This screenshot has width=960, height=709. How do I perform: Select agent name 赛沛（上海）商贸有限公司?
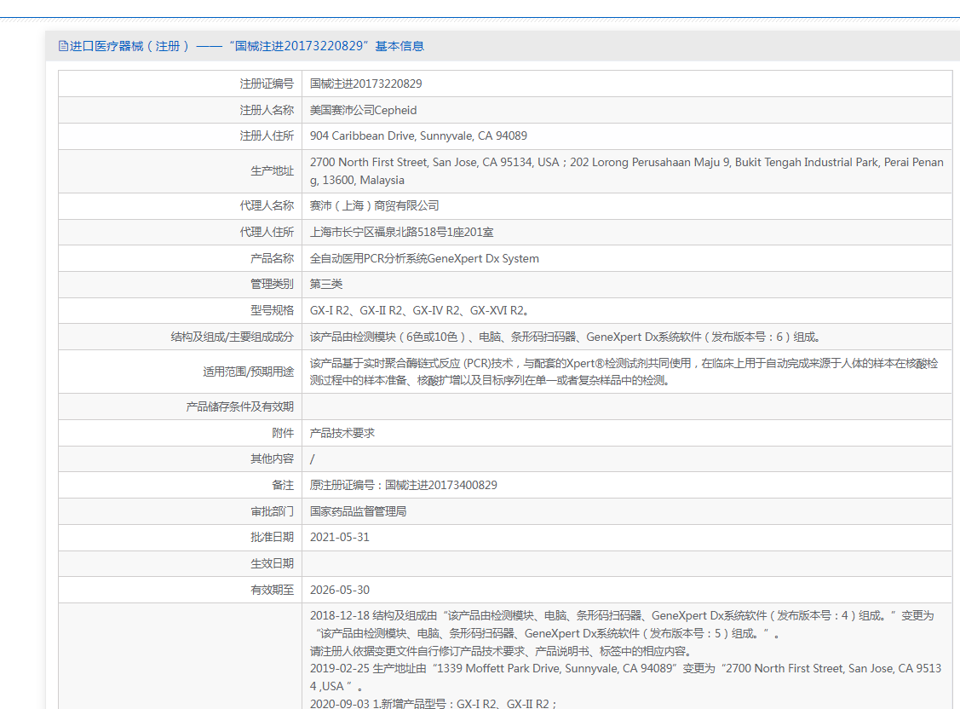(x=374, y=205)
